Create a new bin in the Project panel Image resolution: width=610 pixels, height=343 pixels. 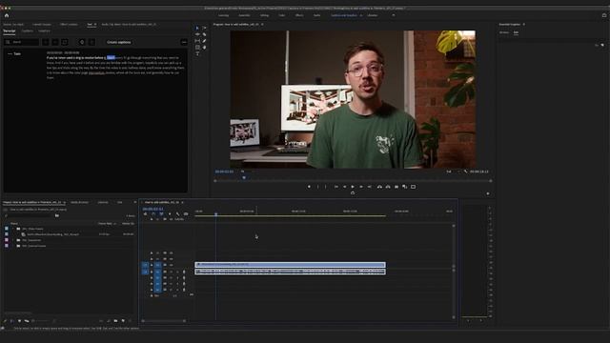tap(115, 321)
